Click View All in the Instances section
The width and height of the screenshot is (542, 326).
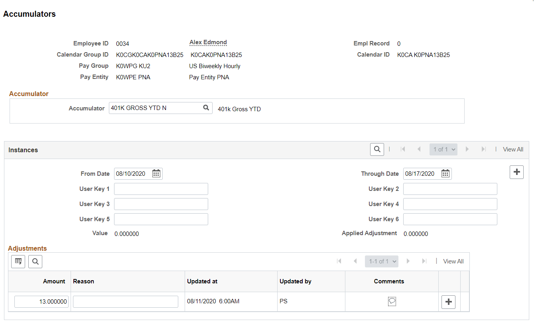click(x=513, y=149)
